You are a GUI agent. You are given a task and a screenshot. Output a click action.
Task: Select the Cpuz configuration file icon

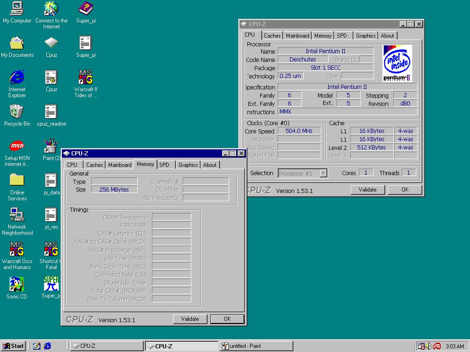coord(51,81)
